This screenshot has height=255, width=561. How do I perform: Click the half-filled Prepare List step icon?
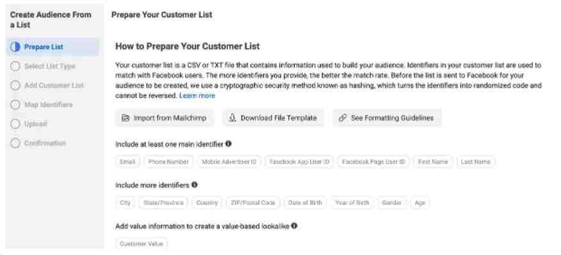(x=15, y=47)
